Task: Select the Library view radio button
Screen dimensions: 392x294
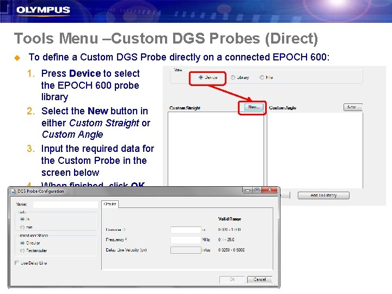Action: point(233,77)
